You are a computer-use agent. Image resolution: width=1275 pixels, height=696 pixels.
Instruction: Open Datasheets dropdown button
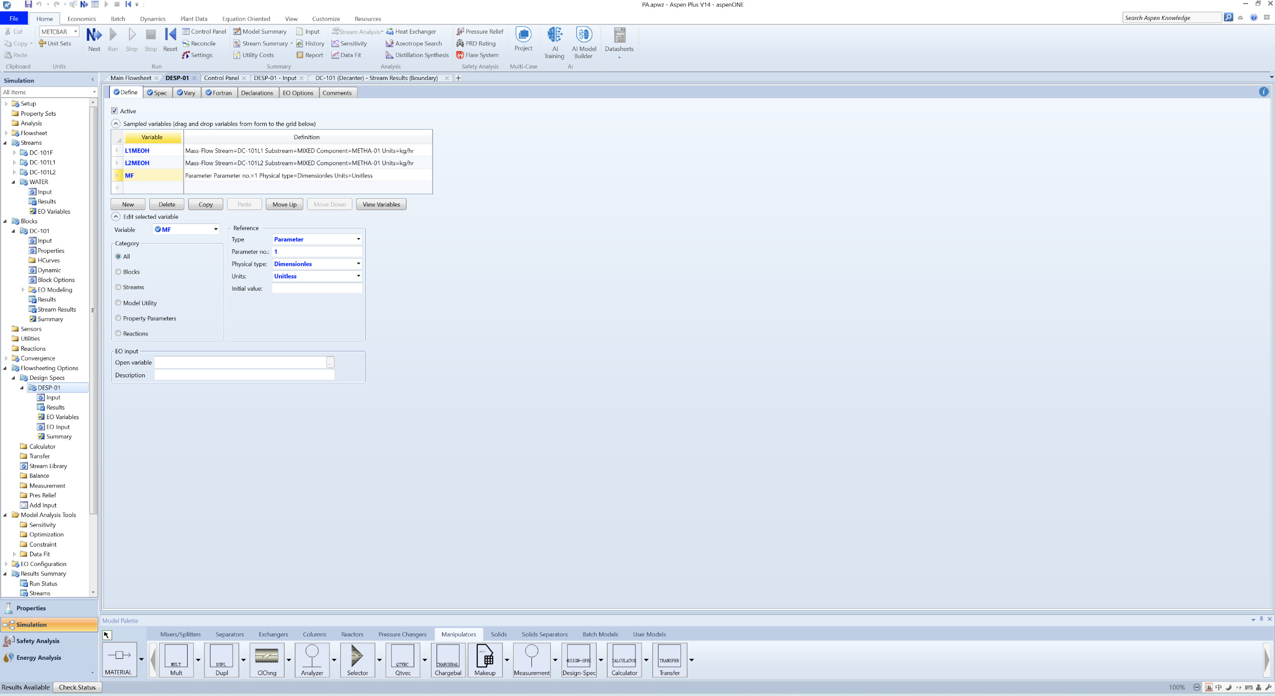click(619, 43)
